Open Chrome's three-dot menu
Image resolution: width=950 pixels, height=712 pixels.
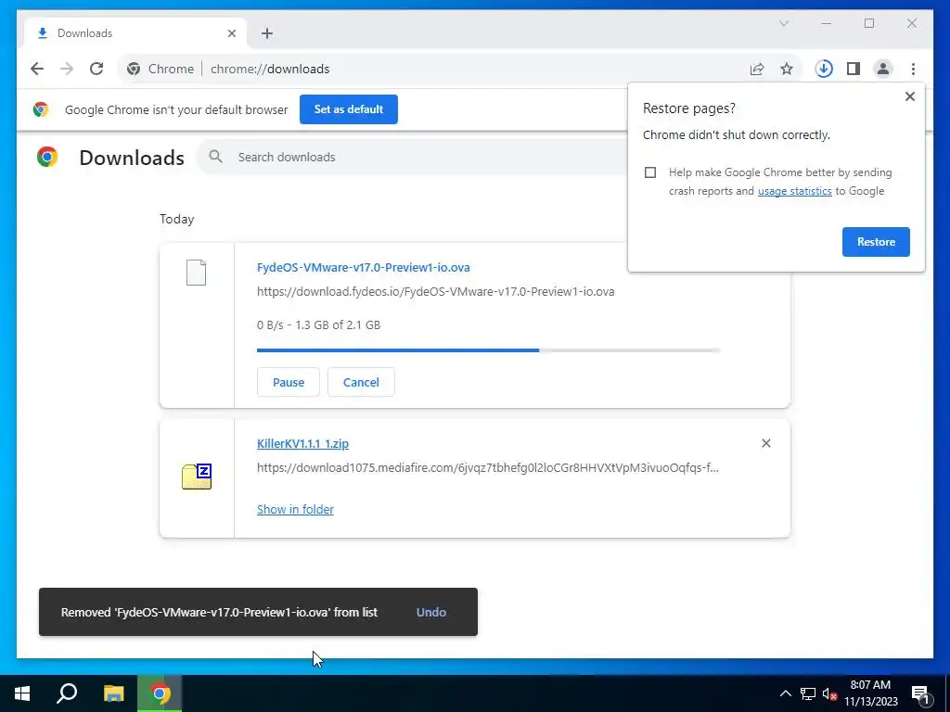click(913, 69)
